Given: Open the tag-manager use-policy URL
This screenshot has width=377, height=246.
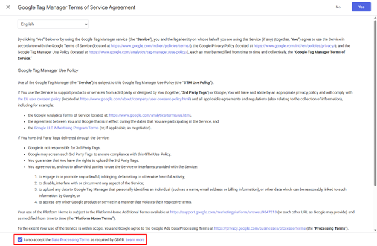Looking at the screenshot, I should pos(138,52).
